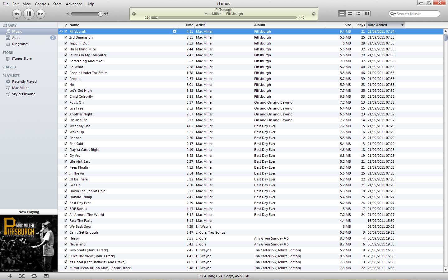This screenshot has width=448, height=280.
Task: Open Recently Played smart playlist
Action: tap(24, 82)
